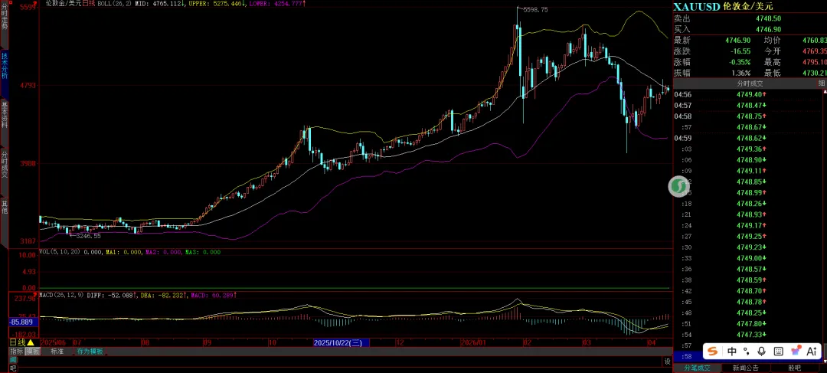Screen dimensions: 827x373
Task: Click the 细 detail button in tick header
Action: click(x=822, y=83)
